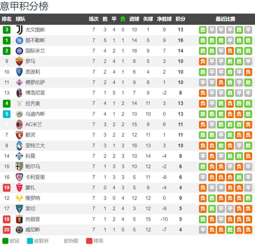Click the Napoli team logo
255x246 pixels.
tap(19, 40)
